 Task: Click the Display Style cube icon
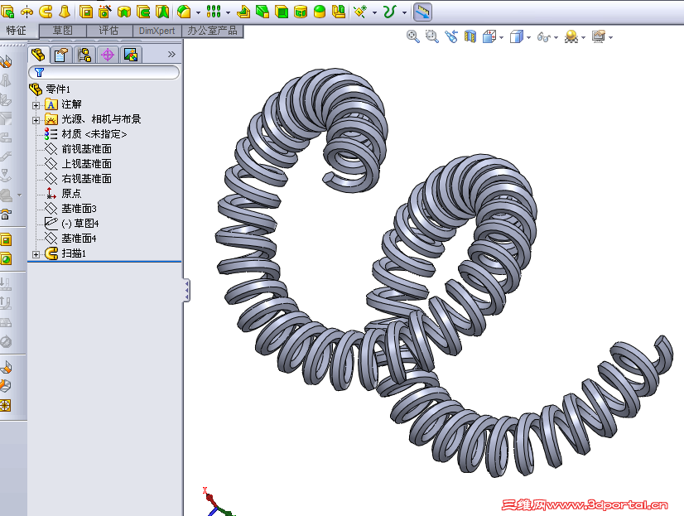coord(517,37)
